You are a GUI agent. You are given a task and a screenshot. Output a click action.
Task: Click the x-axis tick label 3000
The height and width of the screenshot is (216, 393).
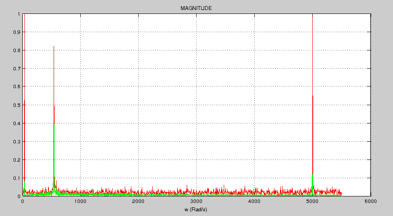196,201
